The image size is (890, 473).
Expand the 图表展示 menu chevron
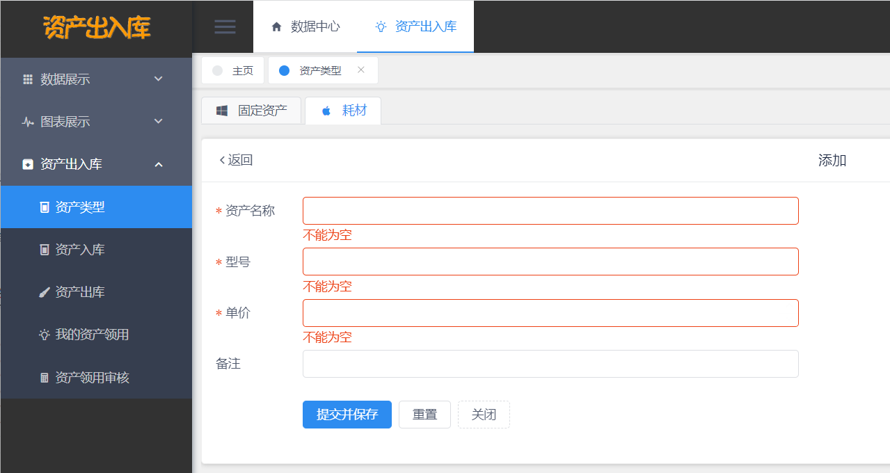pyautogui.click(x=159, y=121)
